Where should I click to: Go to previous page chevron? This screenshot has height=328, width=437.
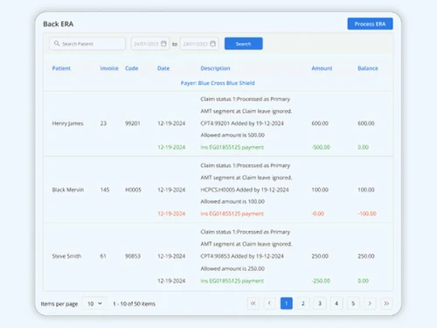pos(269,304)
